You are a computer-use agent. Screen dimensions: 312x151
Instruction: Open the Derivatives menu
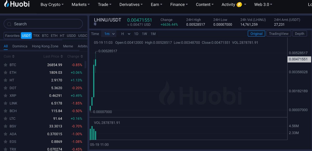point(131,4)
